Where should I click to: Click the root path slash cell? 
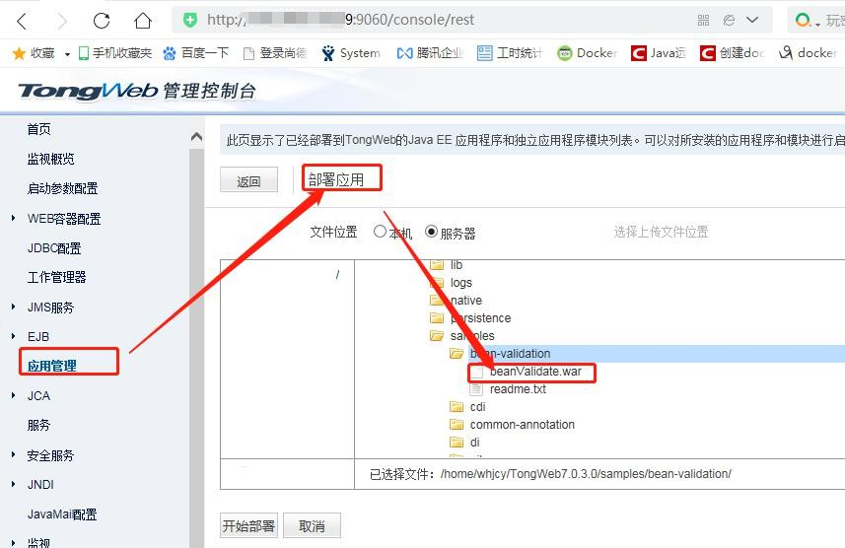tap(337, 275)
